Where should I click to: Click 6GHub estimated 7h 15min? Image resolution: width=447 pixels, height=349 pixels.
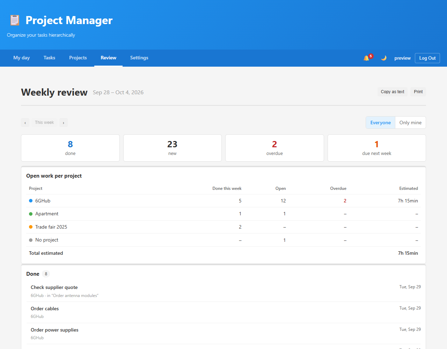408,201
